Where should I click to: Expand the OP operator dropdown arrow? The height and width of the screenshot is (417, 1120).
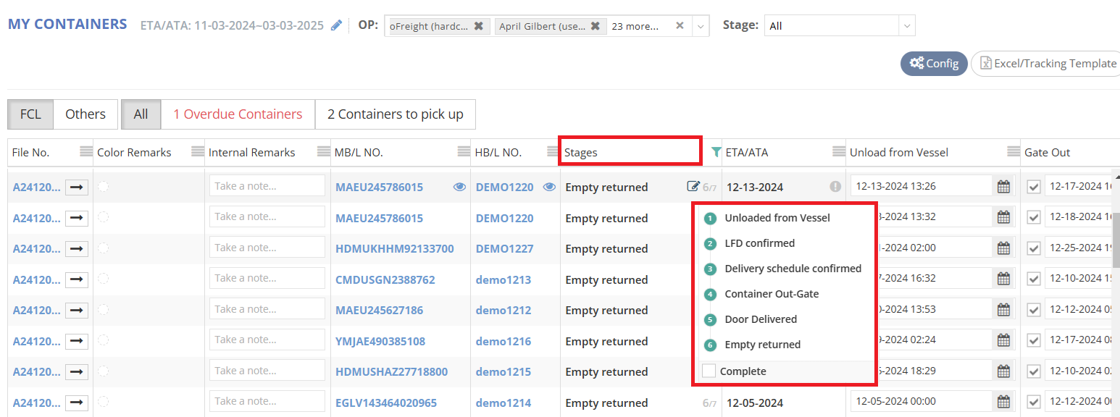coord(701,26)
